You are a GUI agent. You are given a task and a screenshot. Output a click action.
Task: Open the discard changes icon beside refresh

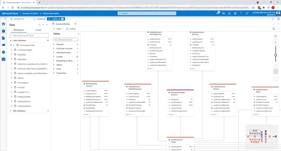pyautogui.click(x=278, y=19)
